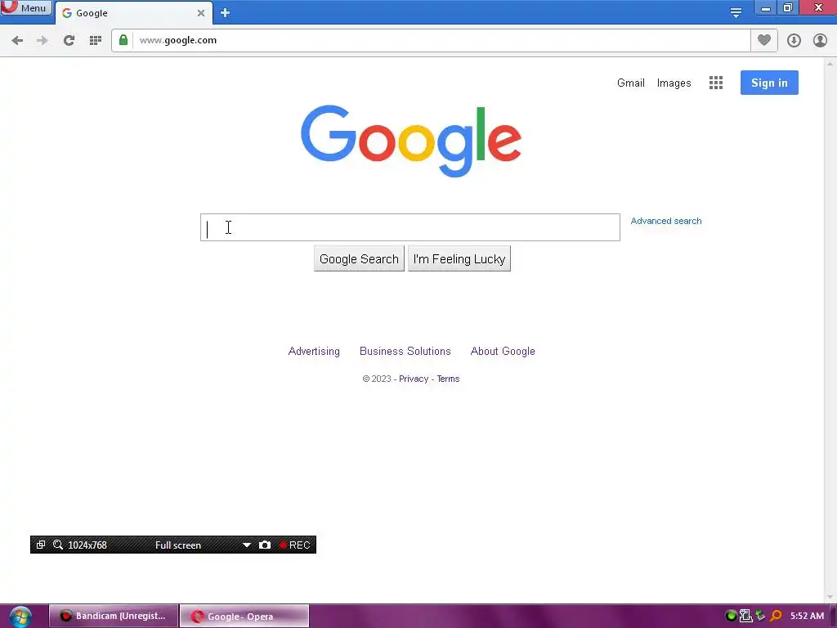Screen dimensions: 837x628
Task: Open a new tab with plus icon
Action: click(x=226, y=13)
